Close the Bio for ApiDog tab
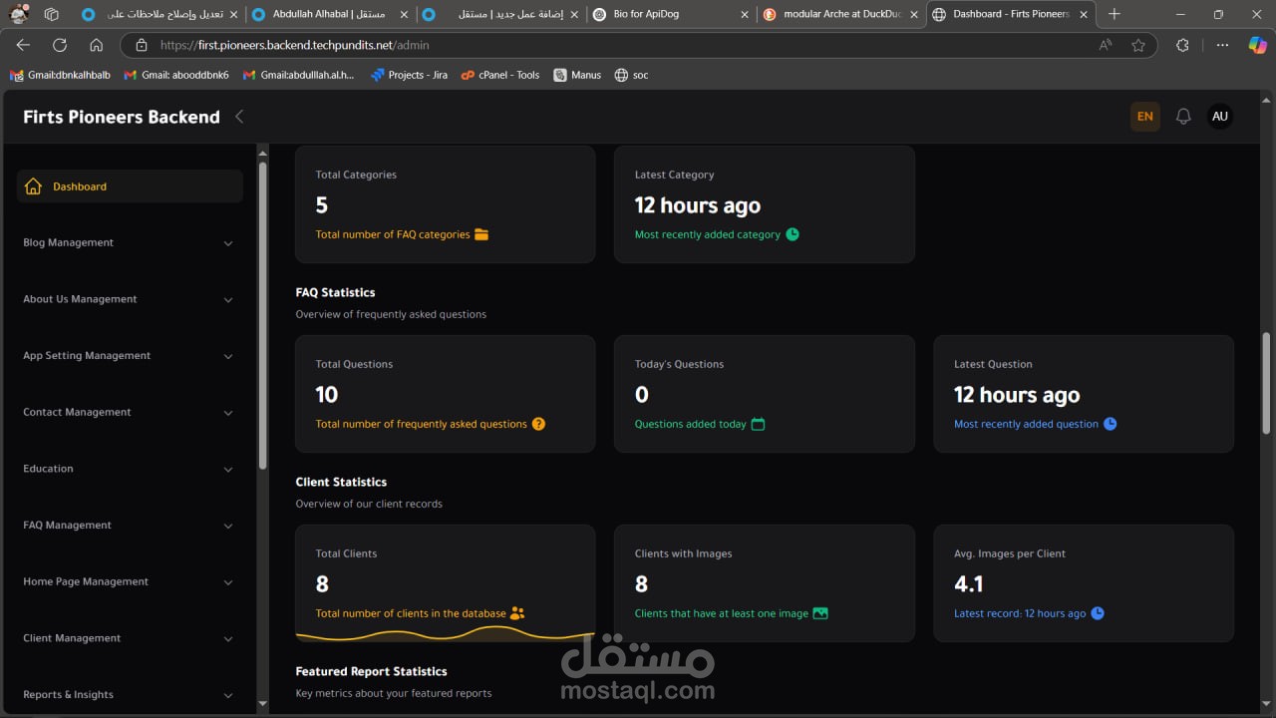Viewport: 1276px width, 718px height. (745, 14)
